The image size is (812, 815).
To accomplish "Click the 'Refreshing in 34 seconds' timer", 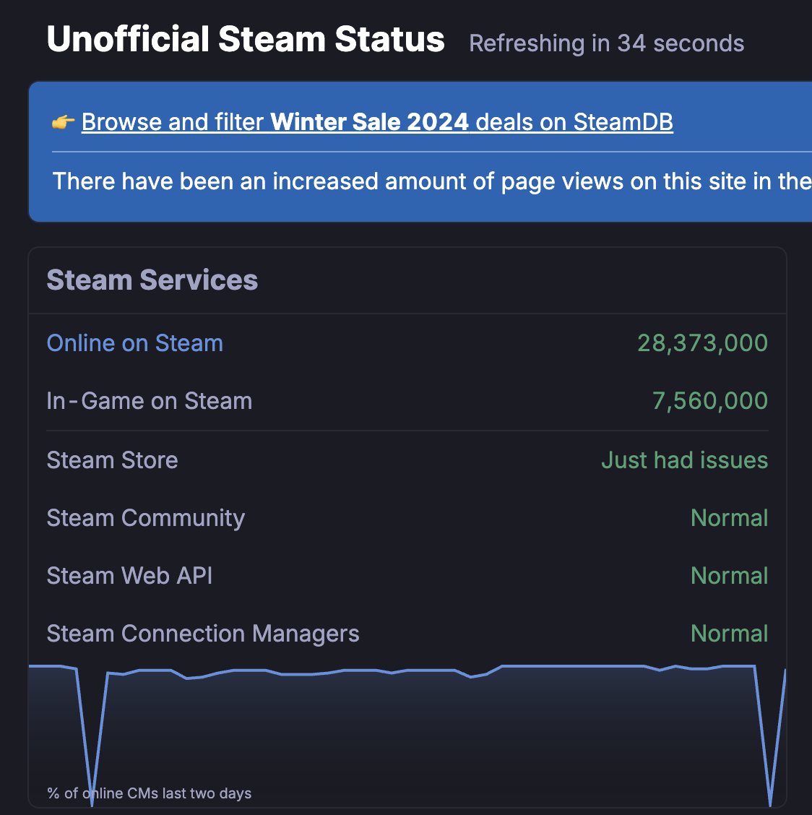I will [607, 43].
